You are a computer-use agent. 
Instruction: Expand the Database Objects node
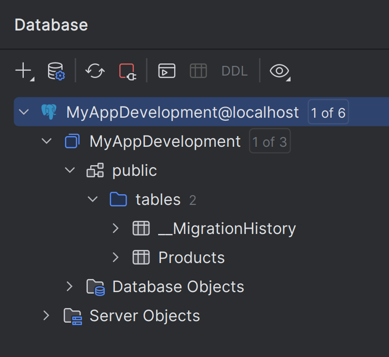point(70,286)
